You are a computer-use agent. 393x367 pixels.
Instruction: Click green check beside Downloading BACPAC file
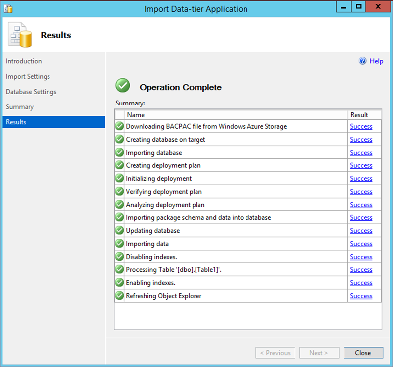click(120, 126)
